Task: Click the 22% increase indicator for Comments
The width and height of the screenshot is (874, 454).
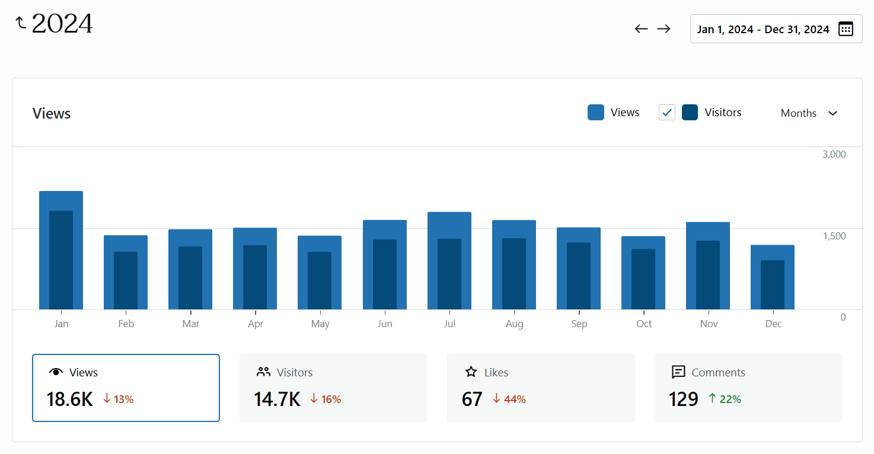Action: tap(725, 399)
